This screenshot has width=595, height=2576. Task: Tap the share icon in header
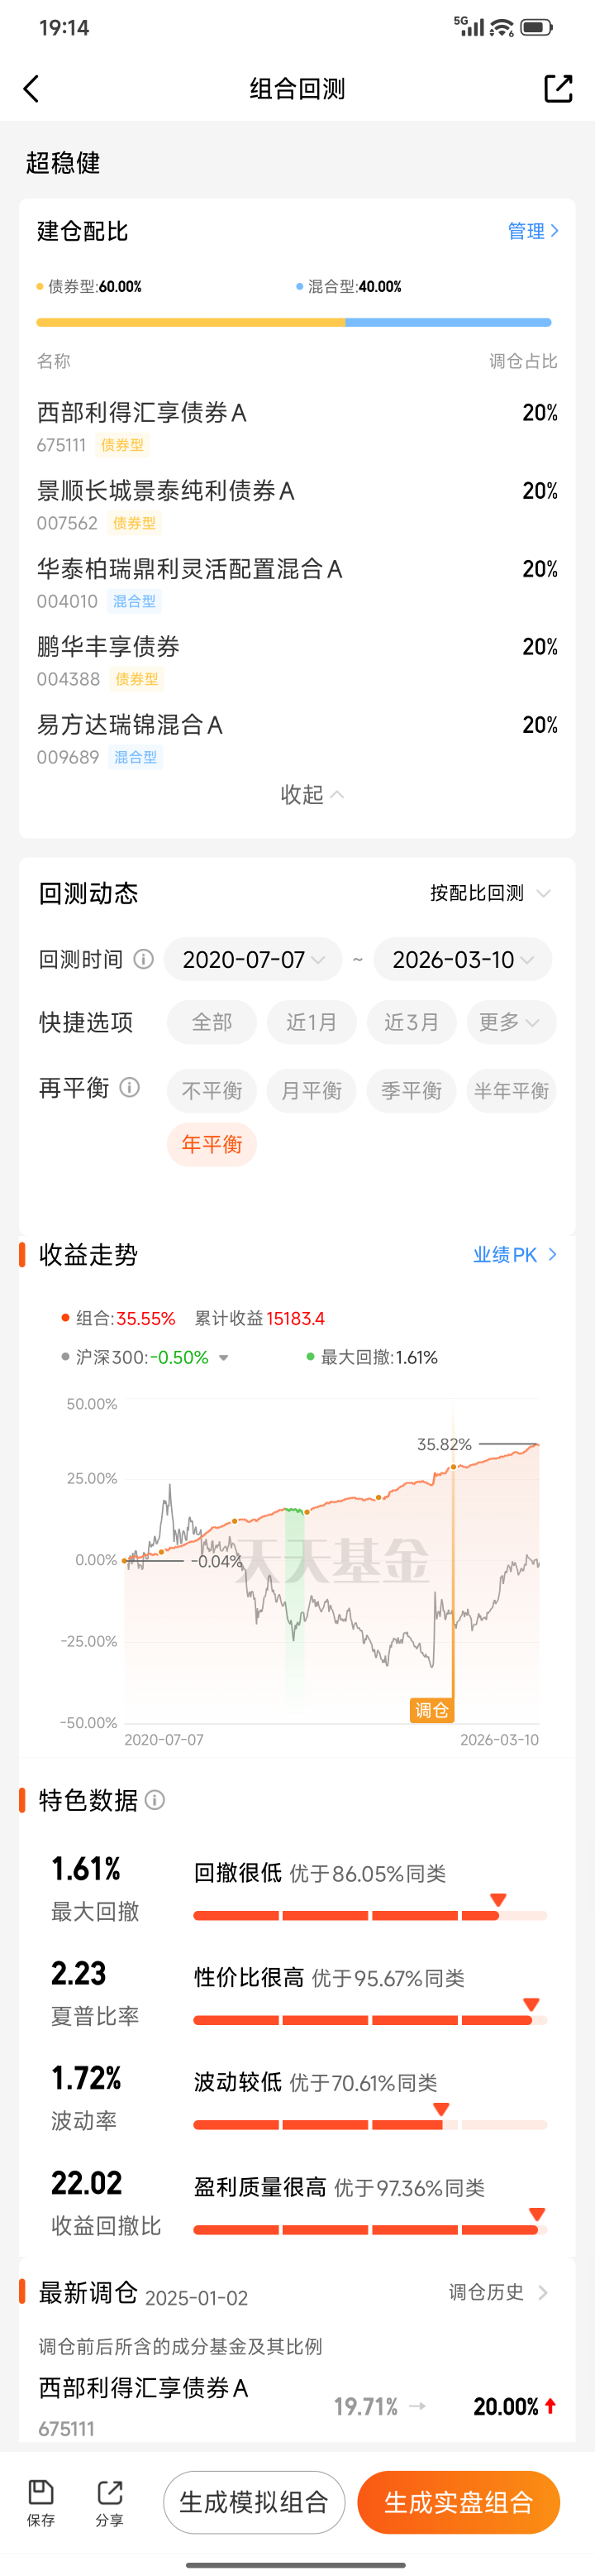558,89
